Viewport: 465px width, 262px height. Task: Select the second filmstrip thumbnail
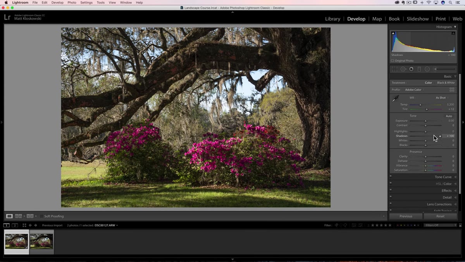point(41,241)
